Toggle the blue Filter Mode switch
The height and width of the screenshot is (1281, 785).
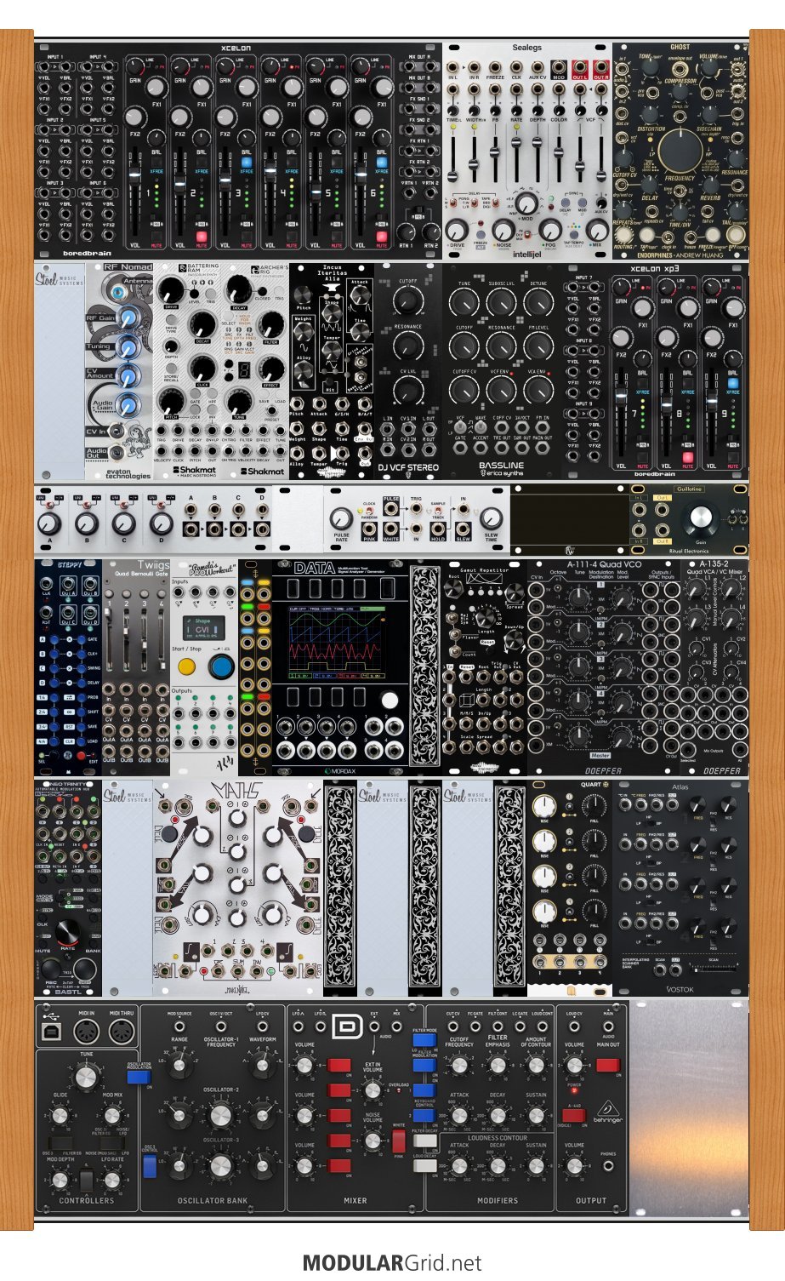point(424,1039)
